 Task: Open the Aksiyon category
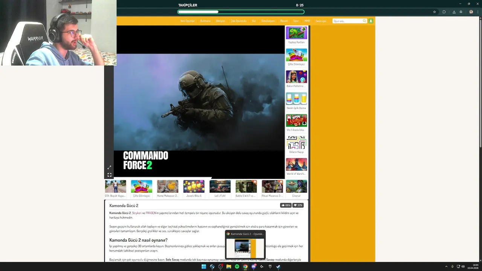tap(220, 21)
